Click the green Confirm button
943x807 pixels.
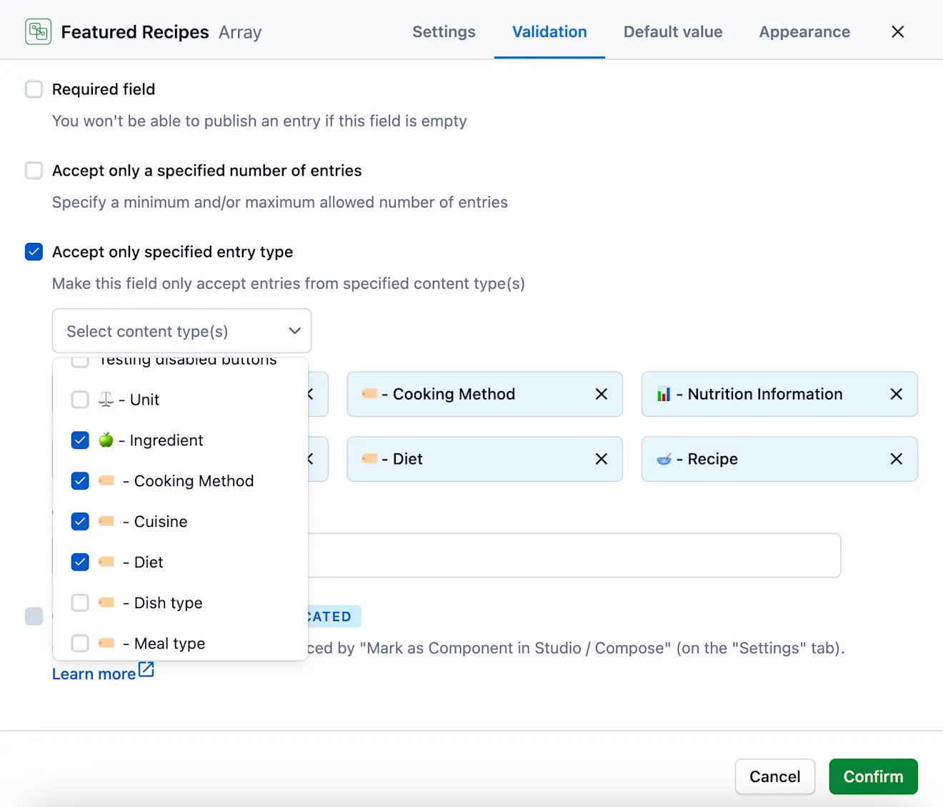(x=873, y=776)
